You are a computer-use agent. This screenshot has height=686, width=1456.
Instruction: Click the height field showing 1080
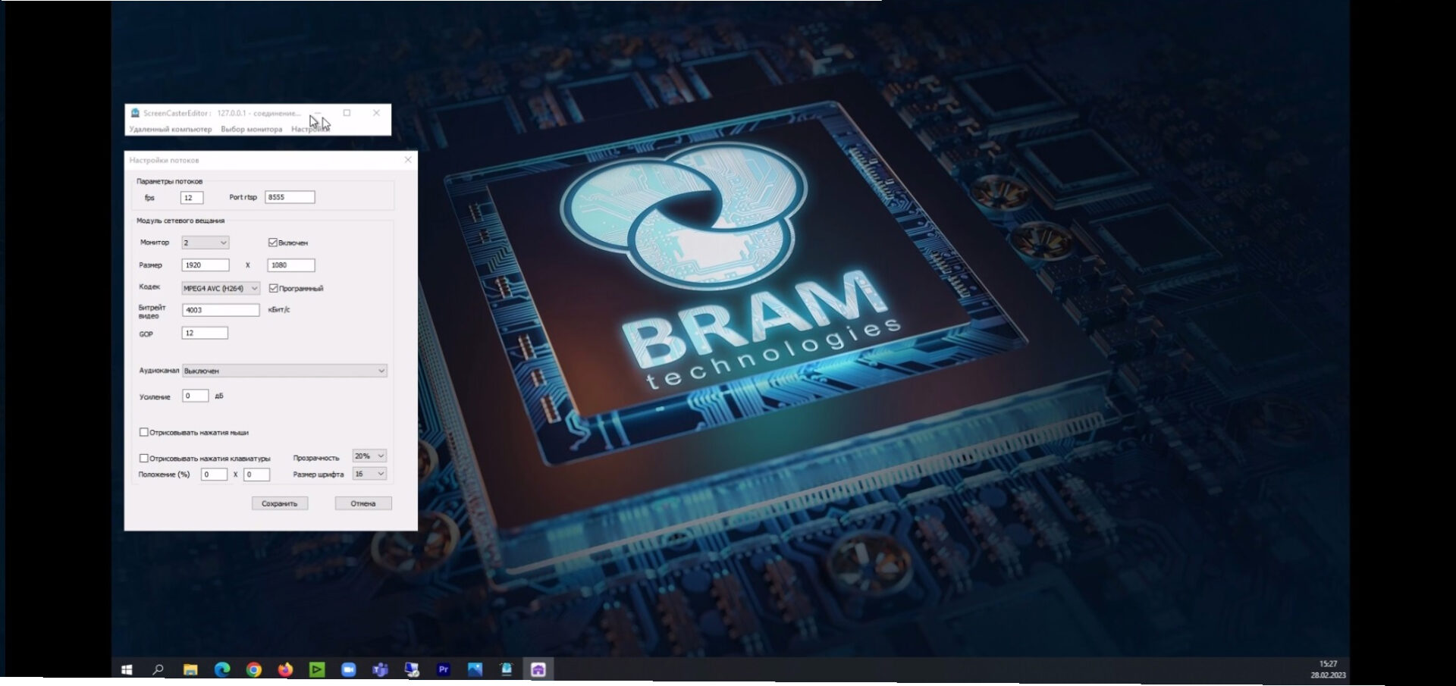point(291,265)
